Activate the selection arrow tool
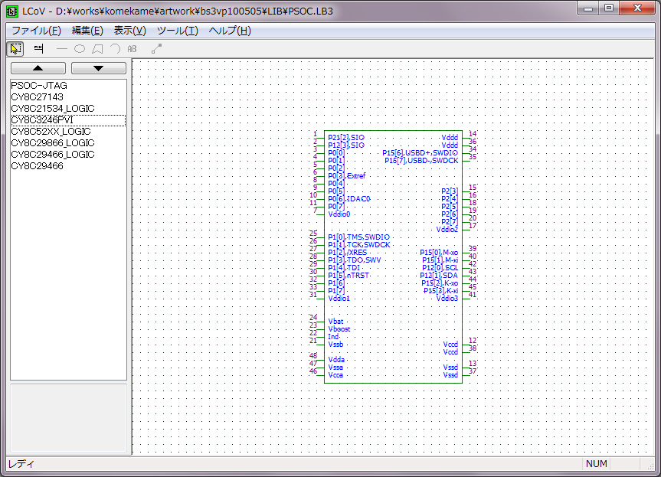Screen dimensions: 661x477 click(x=15, y=49)
